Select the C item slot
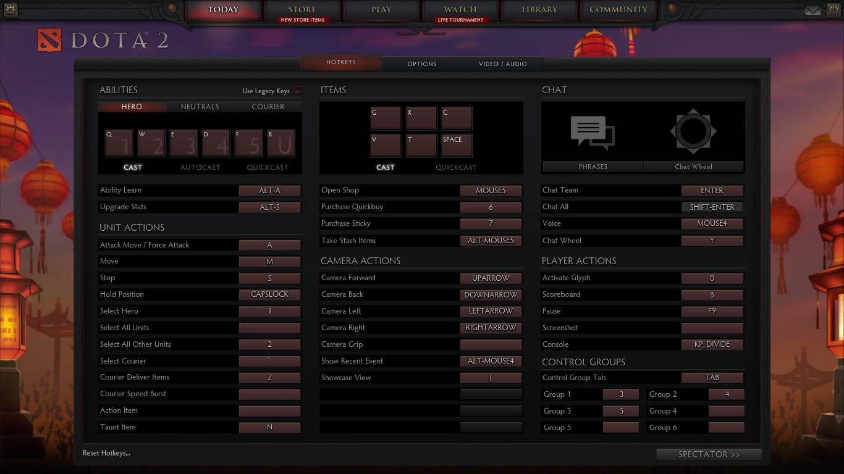 point(457,118)
